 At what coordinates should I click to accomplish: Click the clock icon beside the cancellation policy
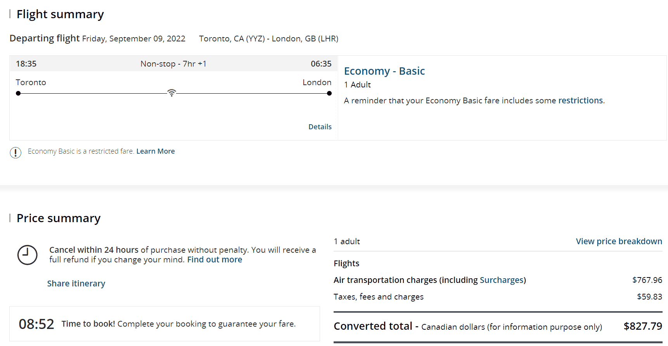28,255
